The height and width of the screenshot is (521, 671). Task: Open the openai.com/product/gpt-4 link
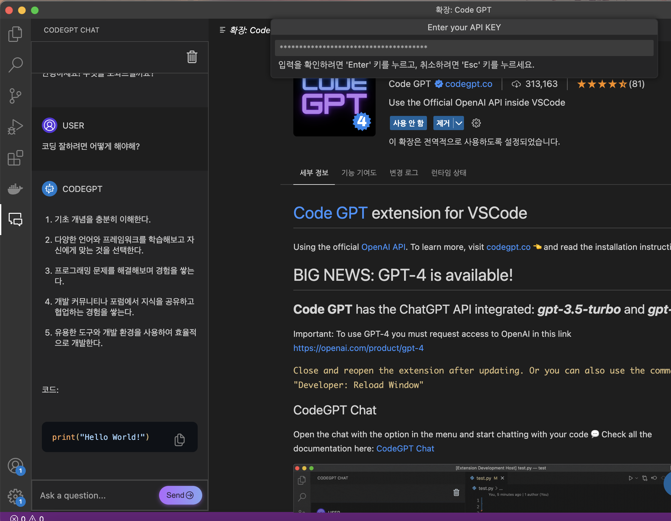[x=358, y=348]
